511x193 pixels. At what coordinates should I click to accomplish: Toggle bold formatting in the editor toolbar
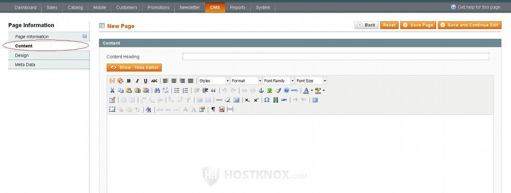click(129, 81)
